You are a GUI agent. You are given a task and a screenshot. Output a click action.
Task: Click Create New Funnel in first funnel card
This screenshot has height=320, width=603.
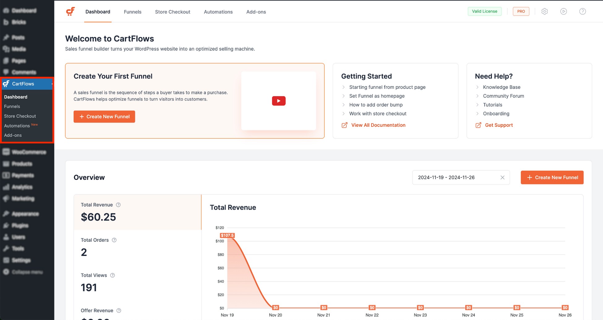click(104, 117)
